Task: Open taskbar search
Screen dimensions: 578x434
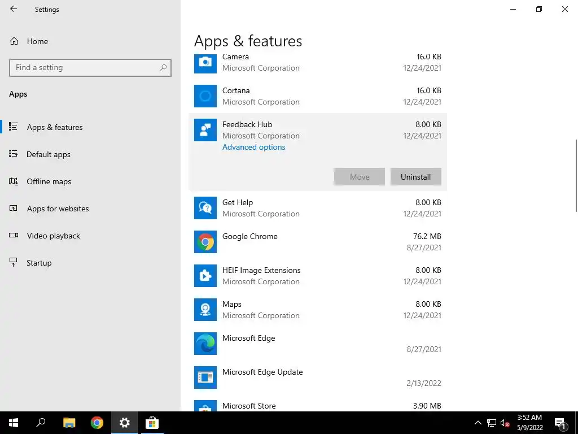Action: click(41, 423)
